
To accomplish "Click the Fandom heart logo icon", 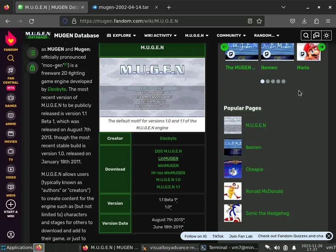I will point(10,39).
